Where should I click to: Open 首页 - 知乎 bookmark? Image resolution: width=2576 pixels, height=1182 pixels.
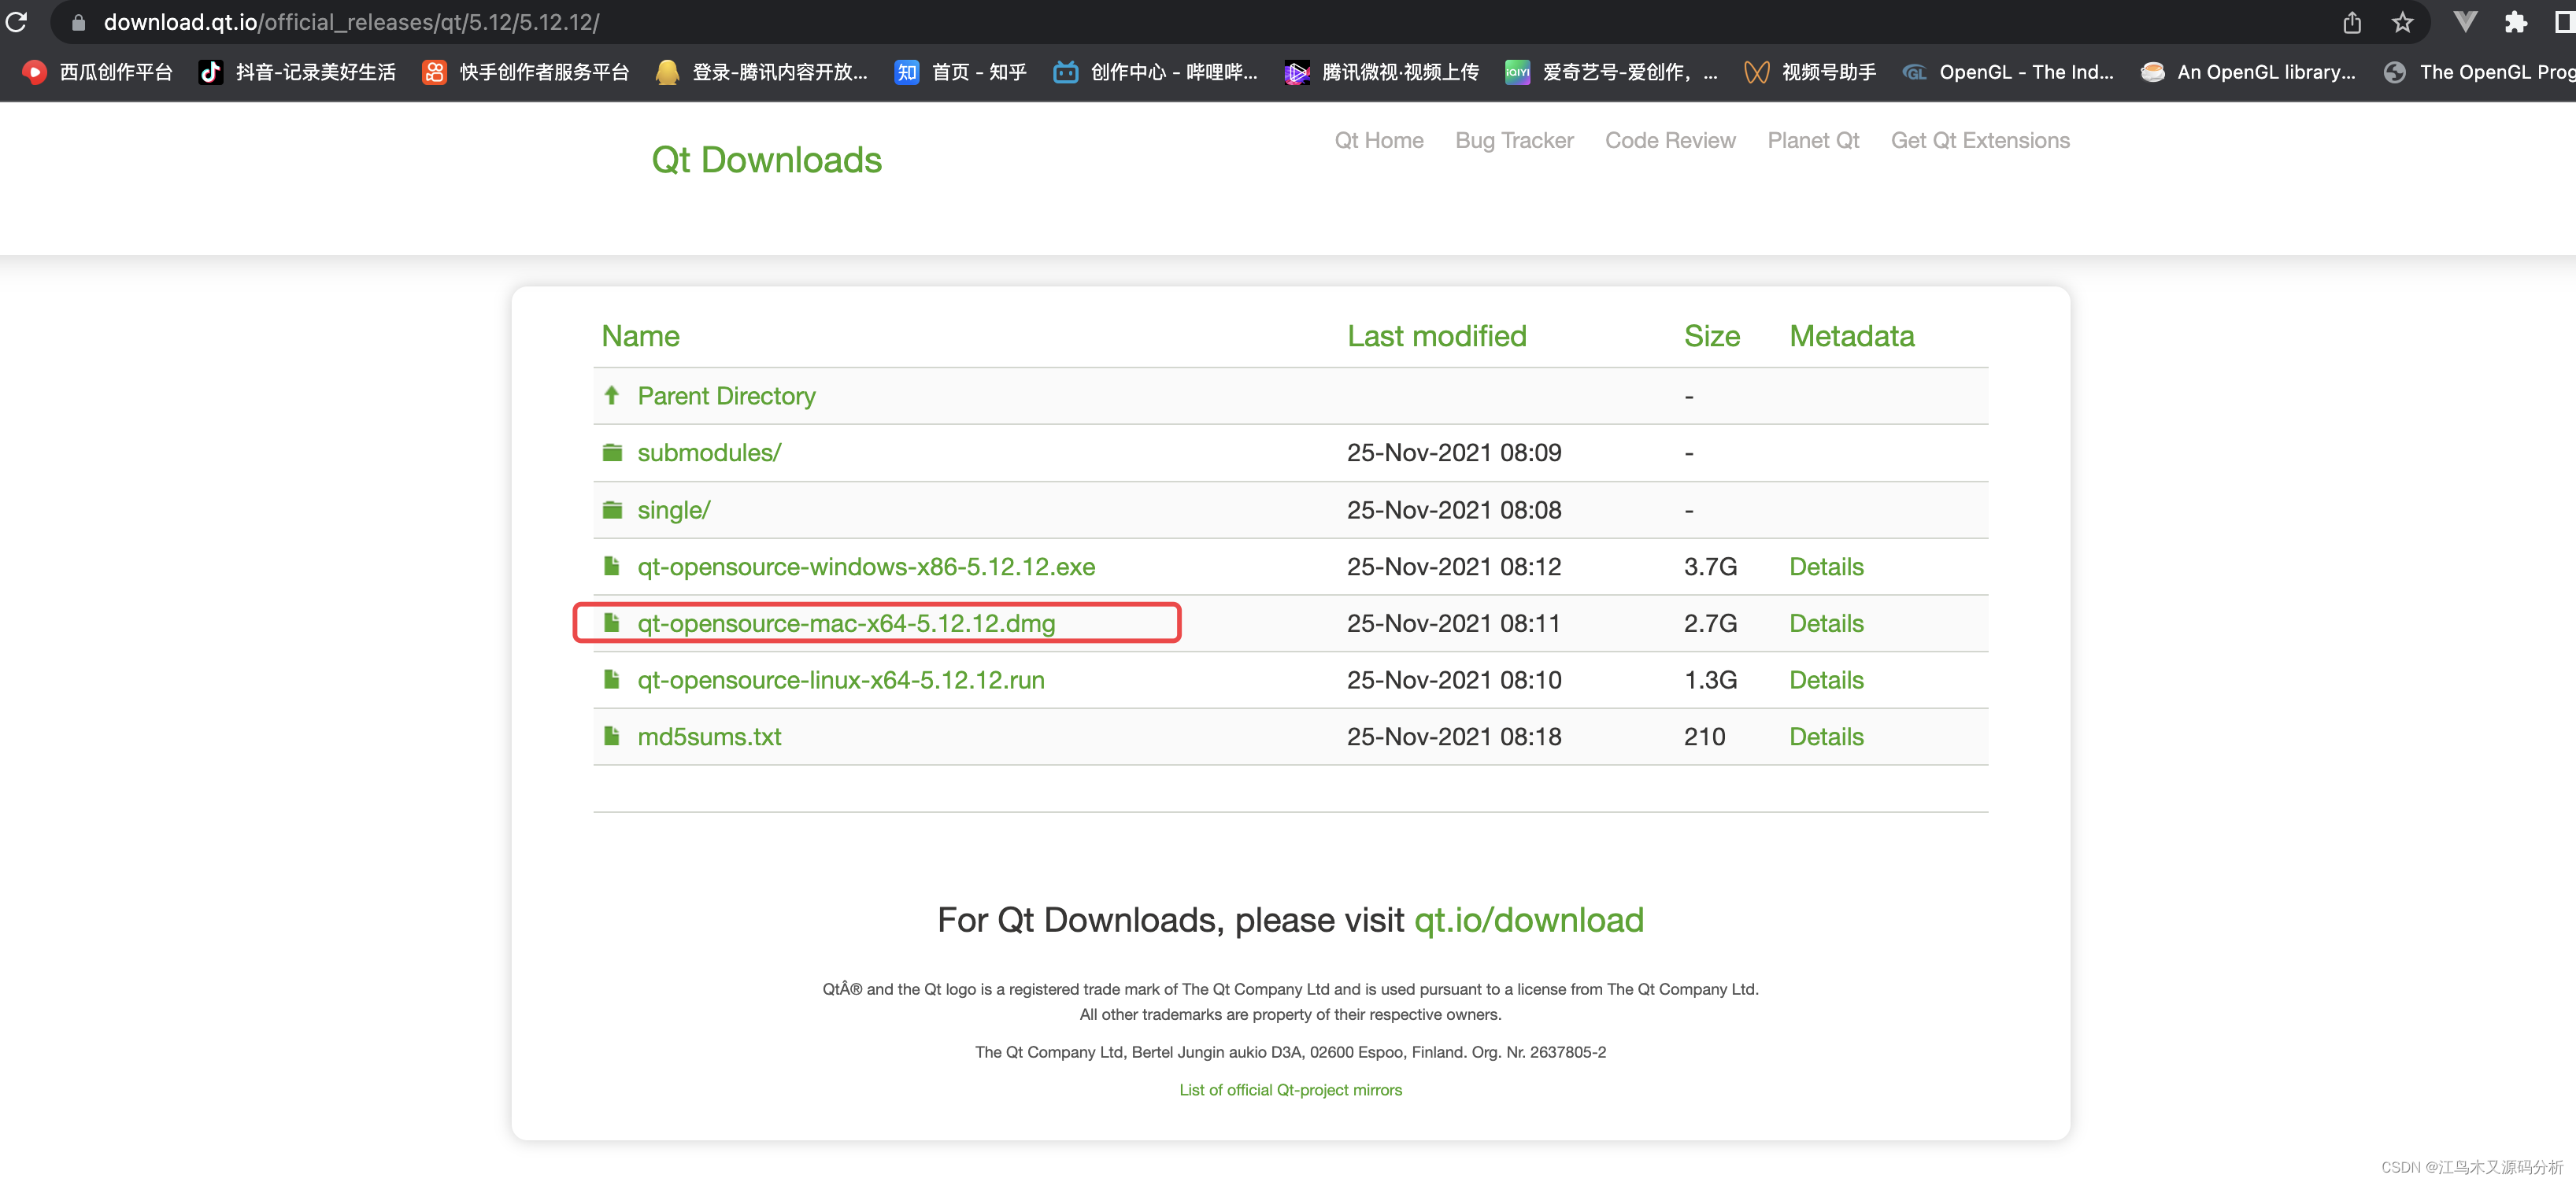tap(961, 72)
